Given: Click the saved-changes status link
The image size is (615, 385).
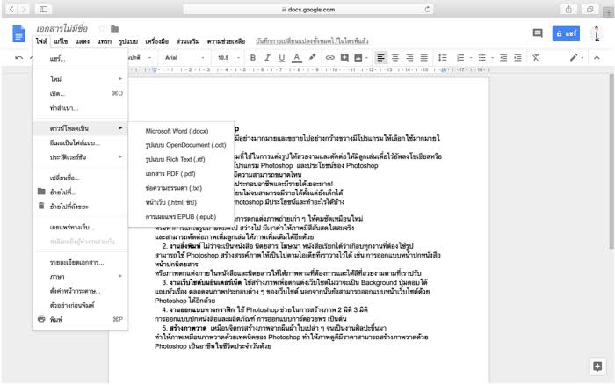Looking at the screenshot, I should pos(312,41).
